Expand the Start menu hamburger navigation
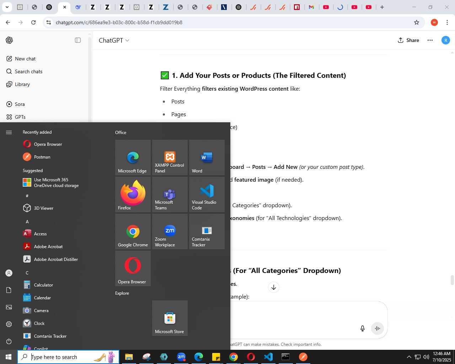 [x=9, y=132]
